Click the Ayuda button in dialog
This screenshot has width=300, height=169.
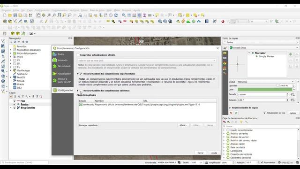pyautogui.click(x=214, y=153)
